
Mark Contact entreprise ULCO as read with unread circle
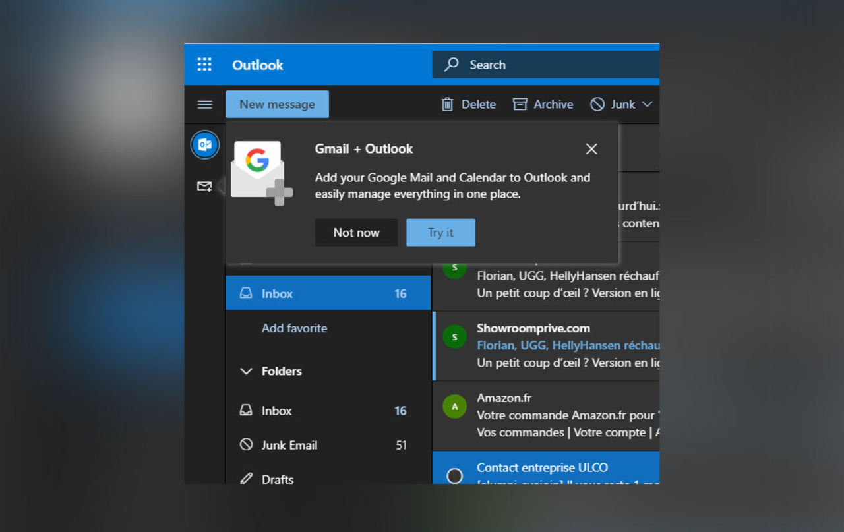point(454,474)
